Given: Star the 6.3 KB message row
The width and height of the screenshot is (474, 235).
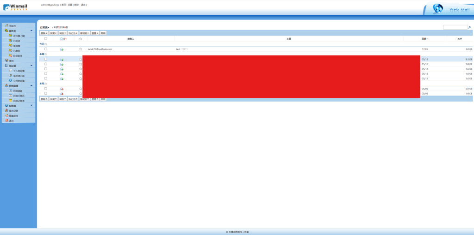Looking at the screenshot, I should [81, 60].
